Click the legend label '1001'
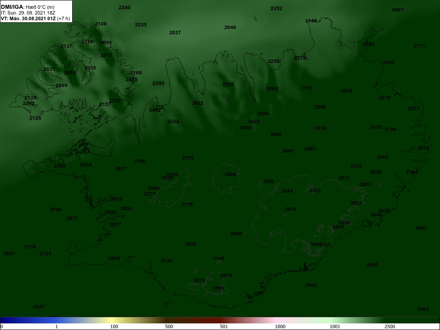This screenshot has height=330, width=440. (335, 326)
